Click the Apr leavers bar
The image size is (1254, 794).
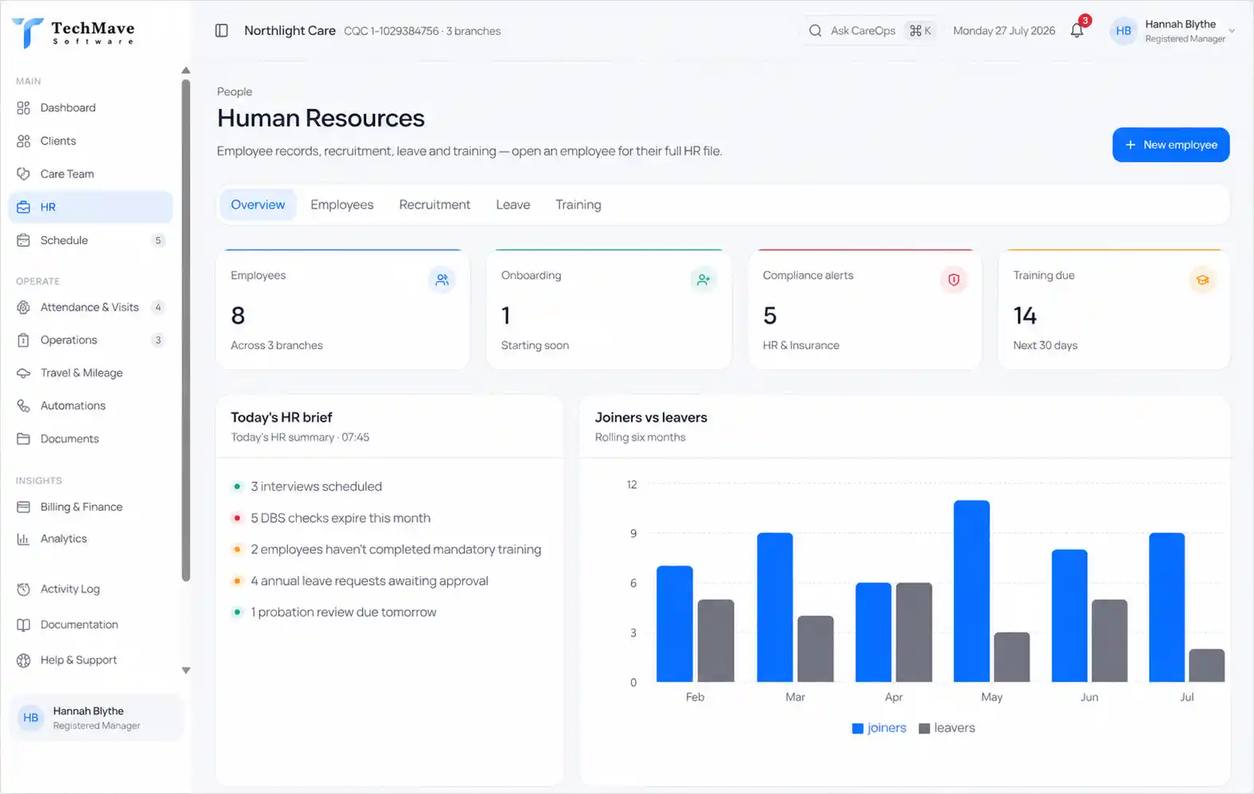914,632
